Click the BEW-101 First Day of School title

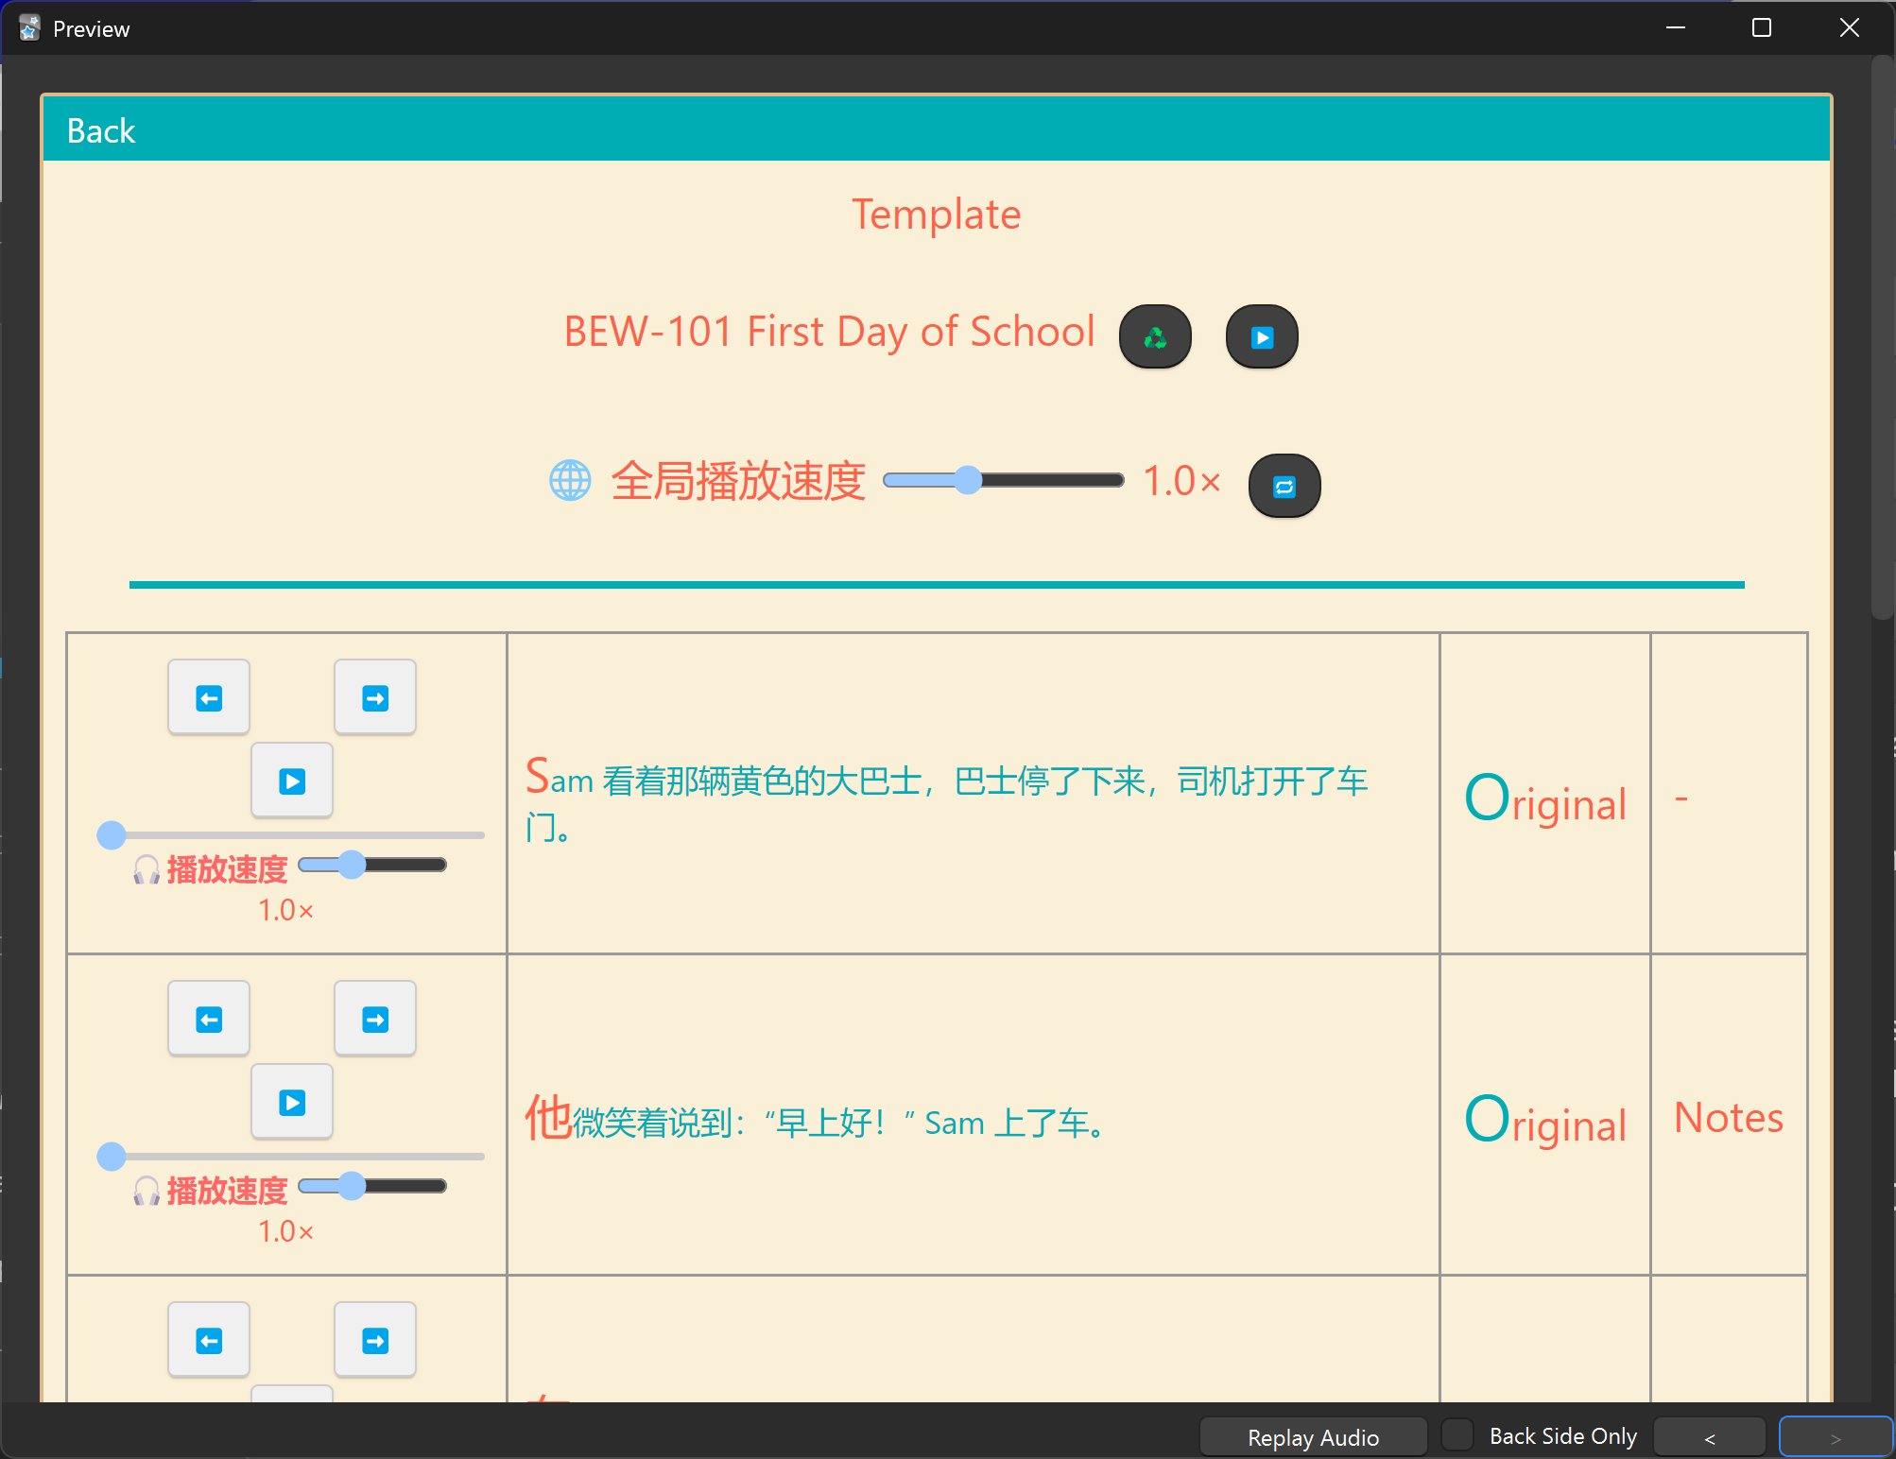tap(829, 332)
